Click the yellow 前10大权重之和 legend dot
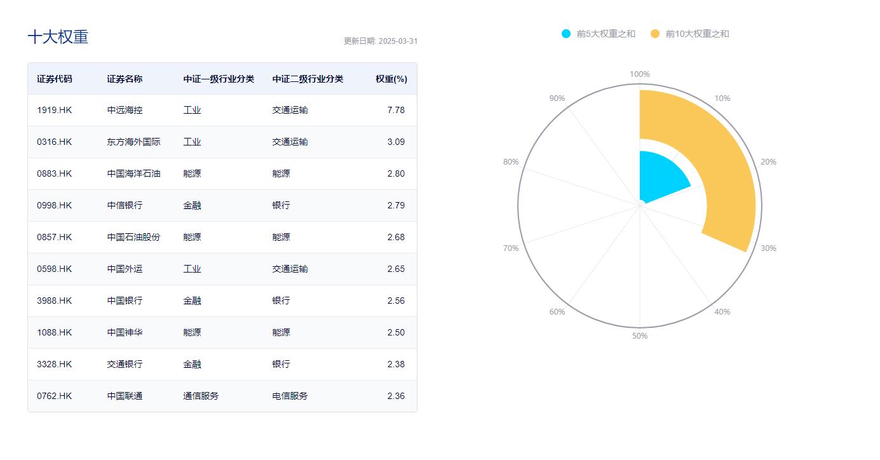880x460 pixels. [x=655, y=34]
